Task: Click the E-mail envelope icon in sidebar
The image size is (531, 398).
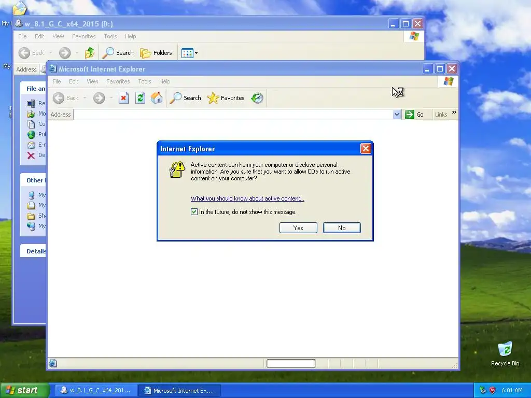Action: coord(31,145)
